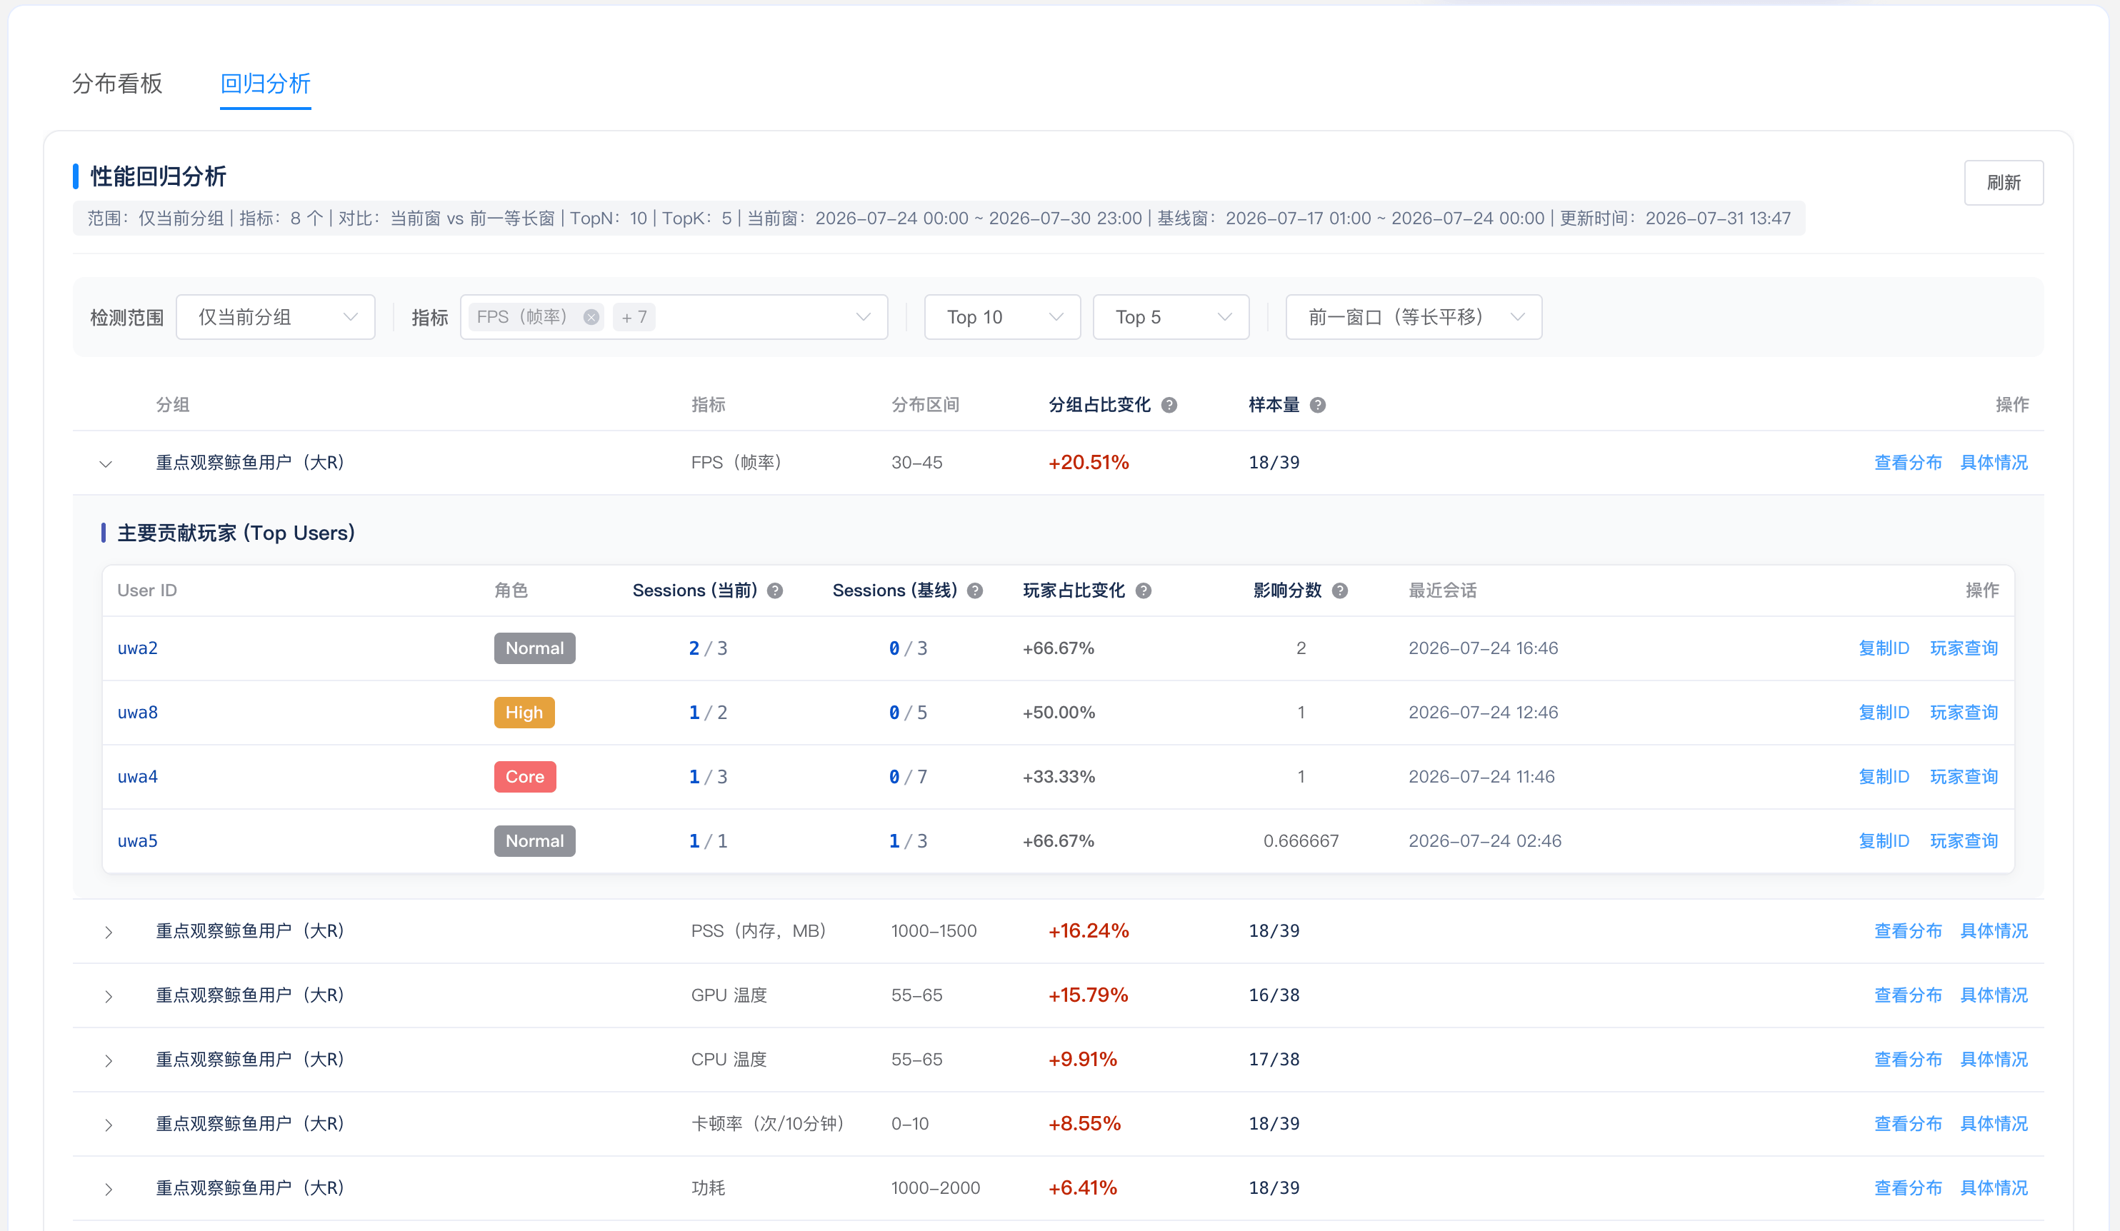
Task: Copy ID for user uwa5
Action: tap(1884, 841)
